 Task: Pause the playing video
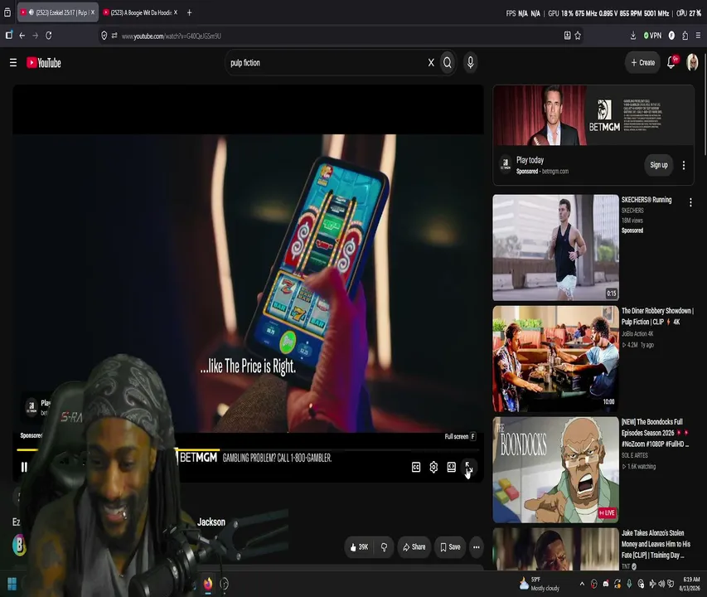click(24, 467)
